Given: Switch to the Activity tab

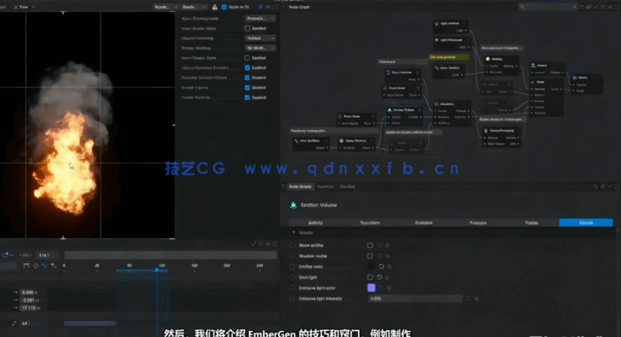Looking at the screenshot, I should coord(315,223).
